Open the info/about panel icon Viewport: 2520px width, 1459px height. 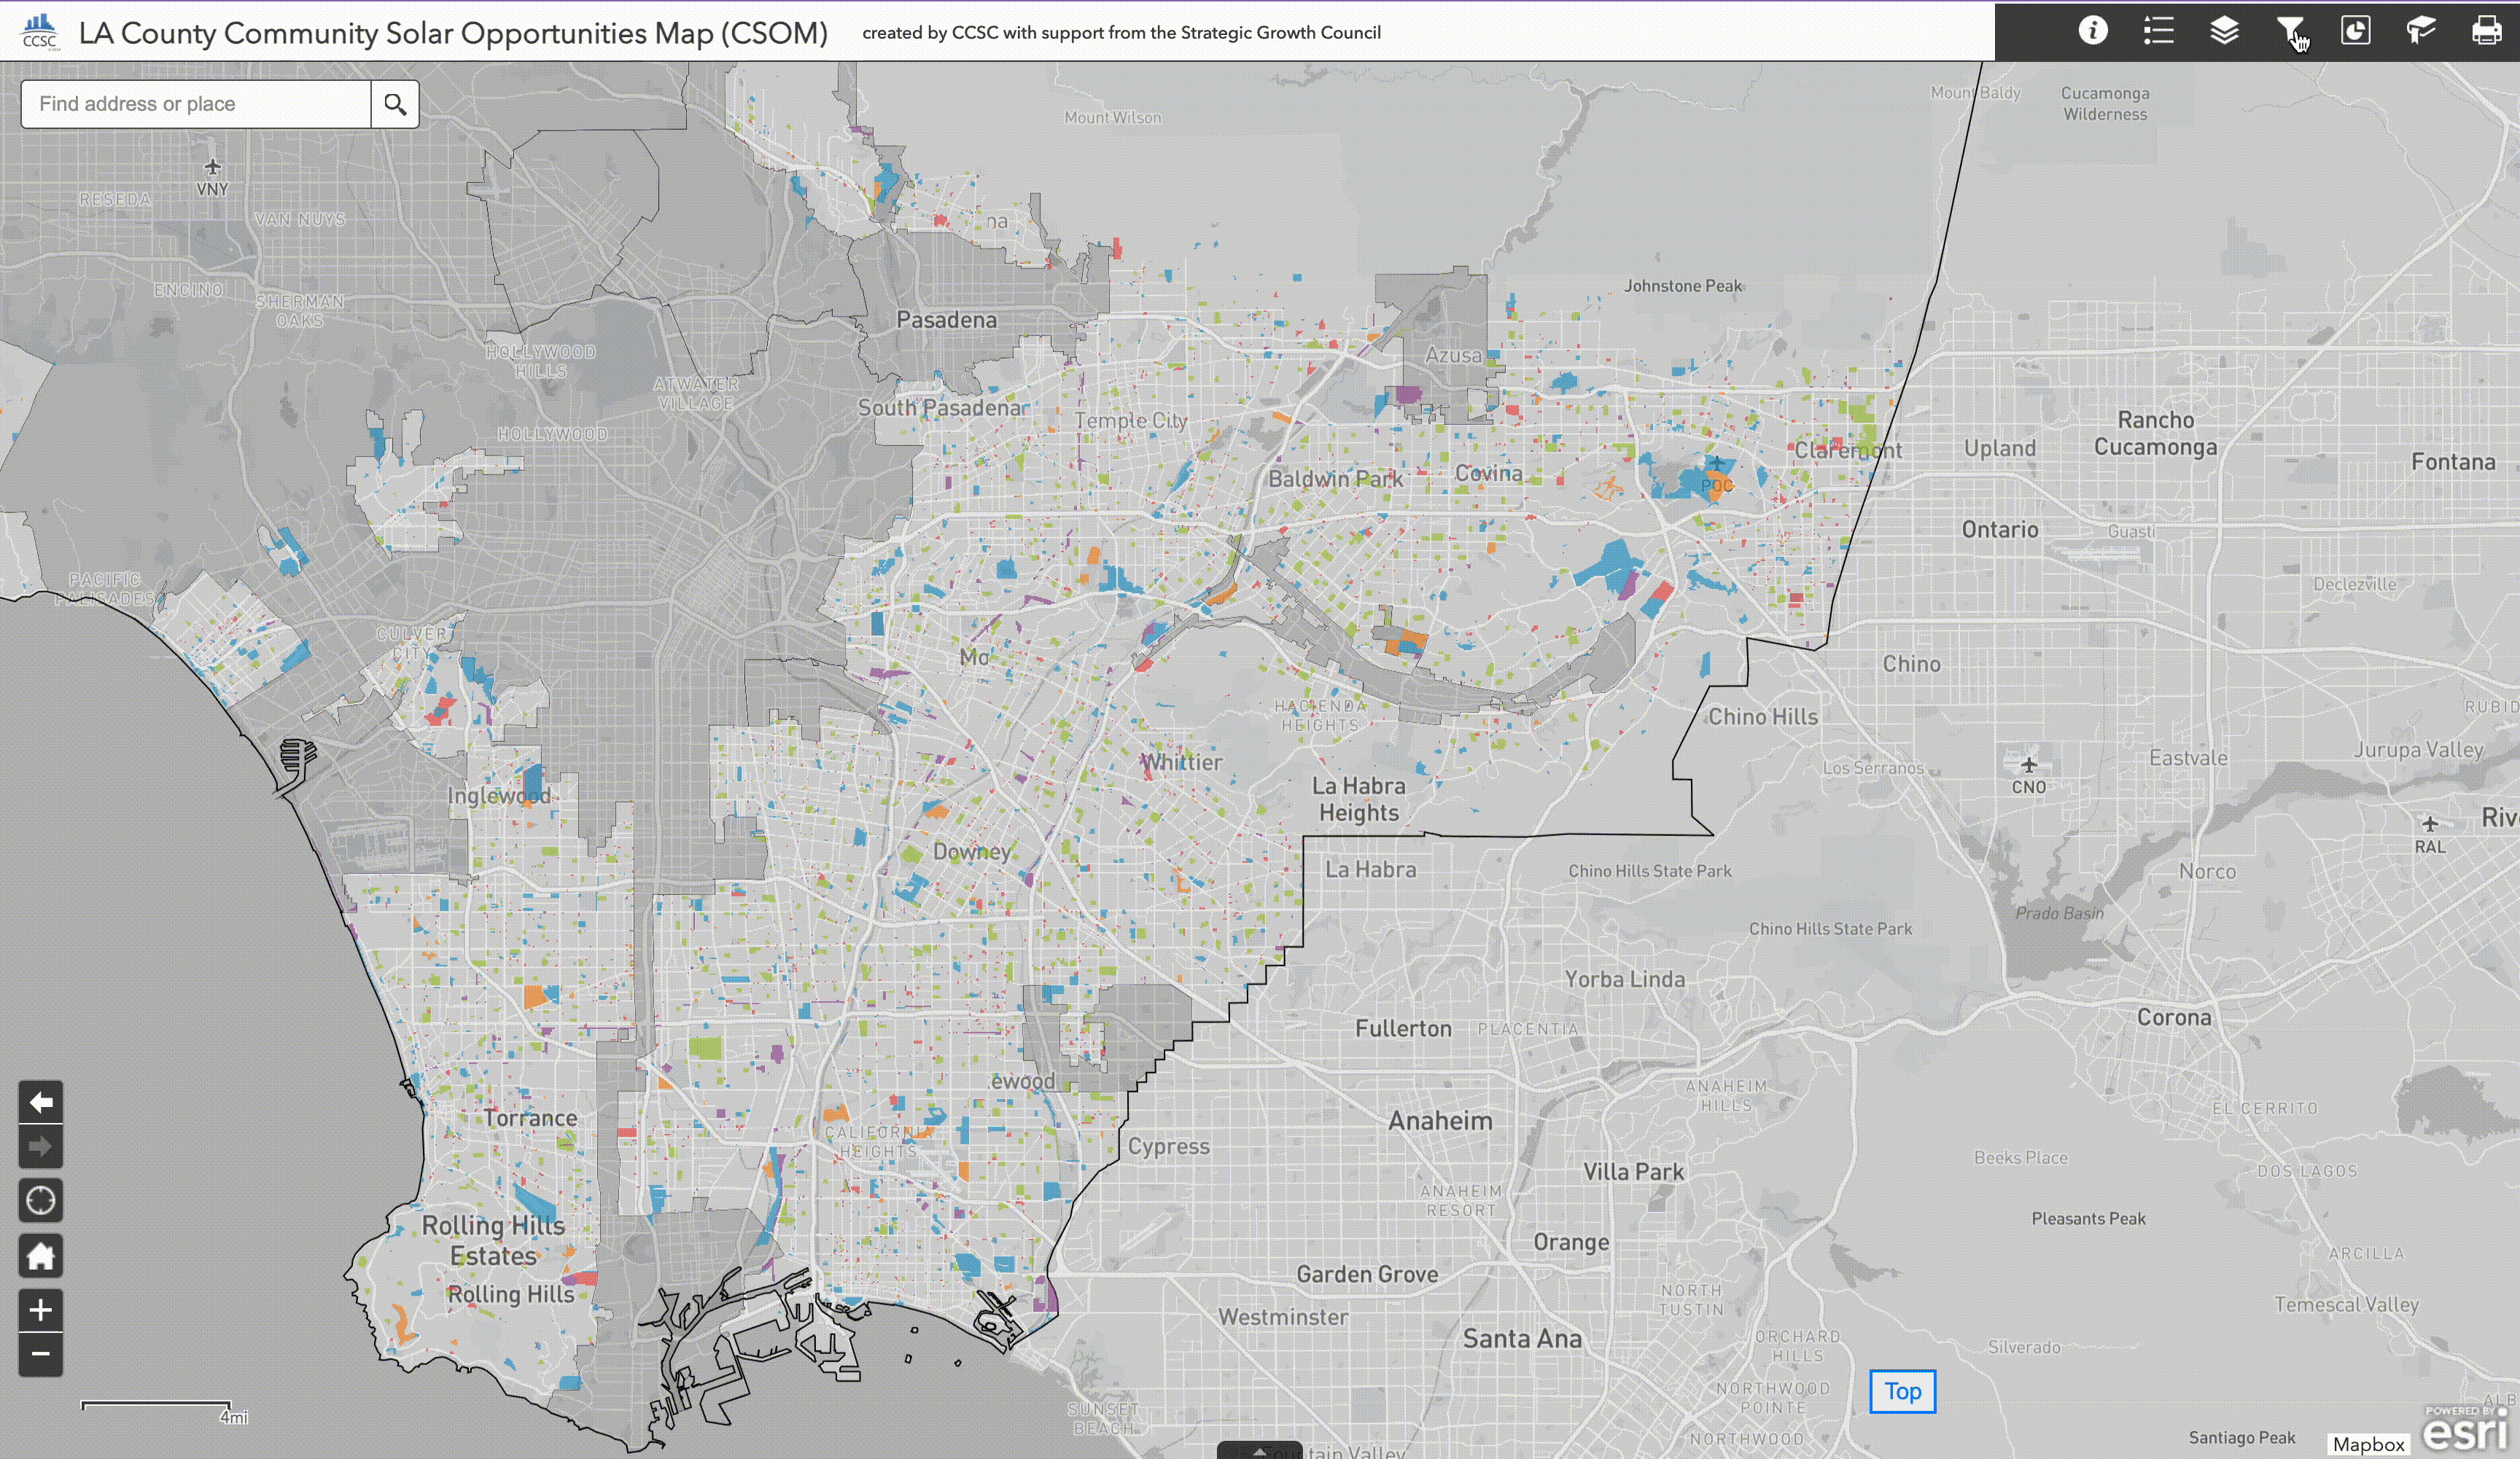(x=2092, y=31)
